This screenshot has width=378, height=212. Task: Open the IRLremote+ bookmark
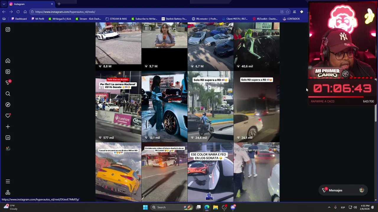(205, 19)
